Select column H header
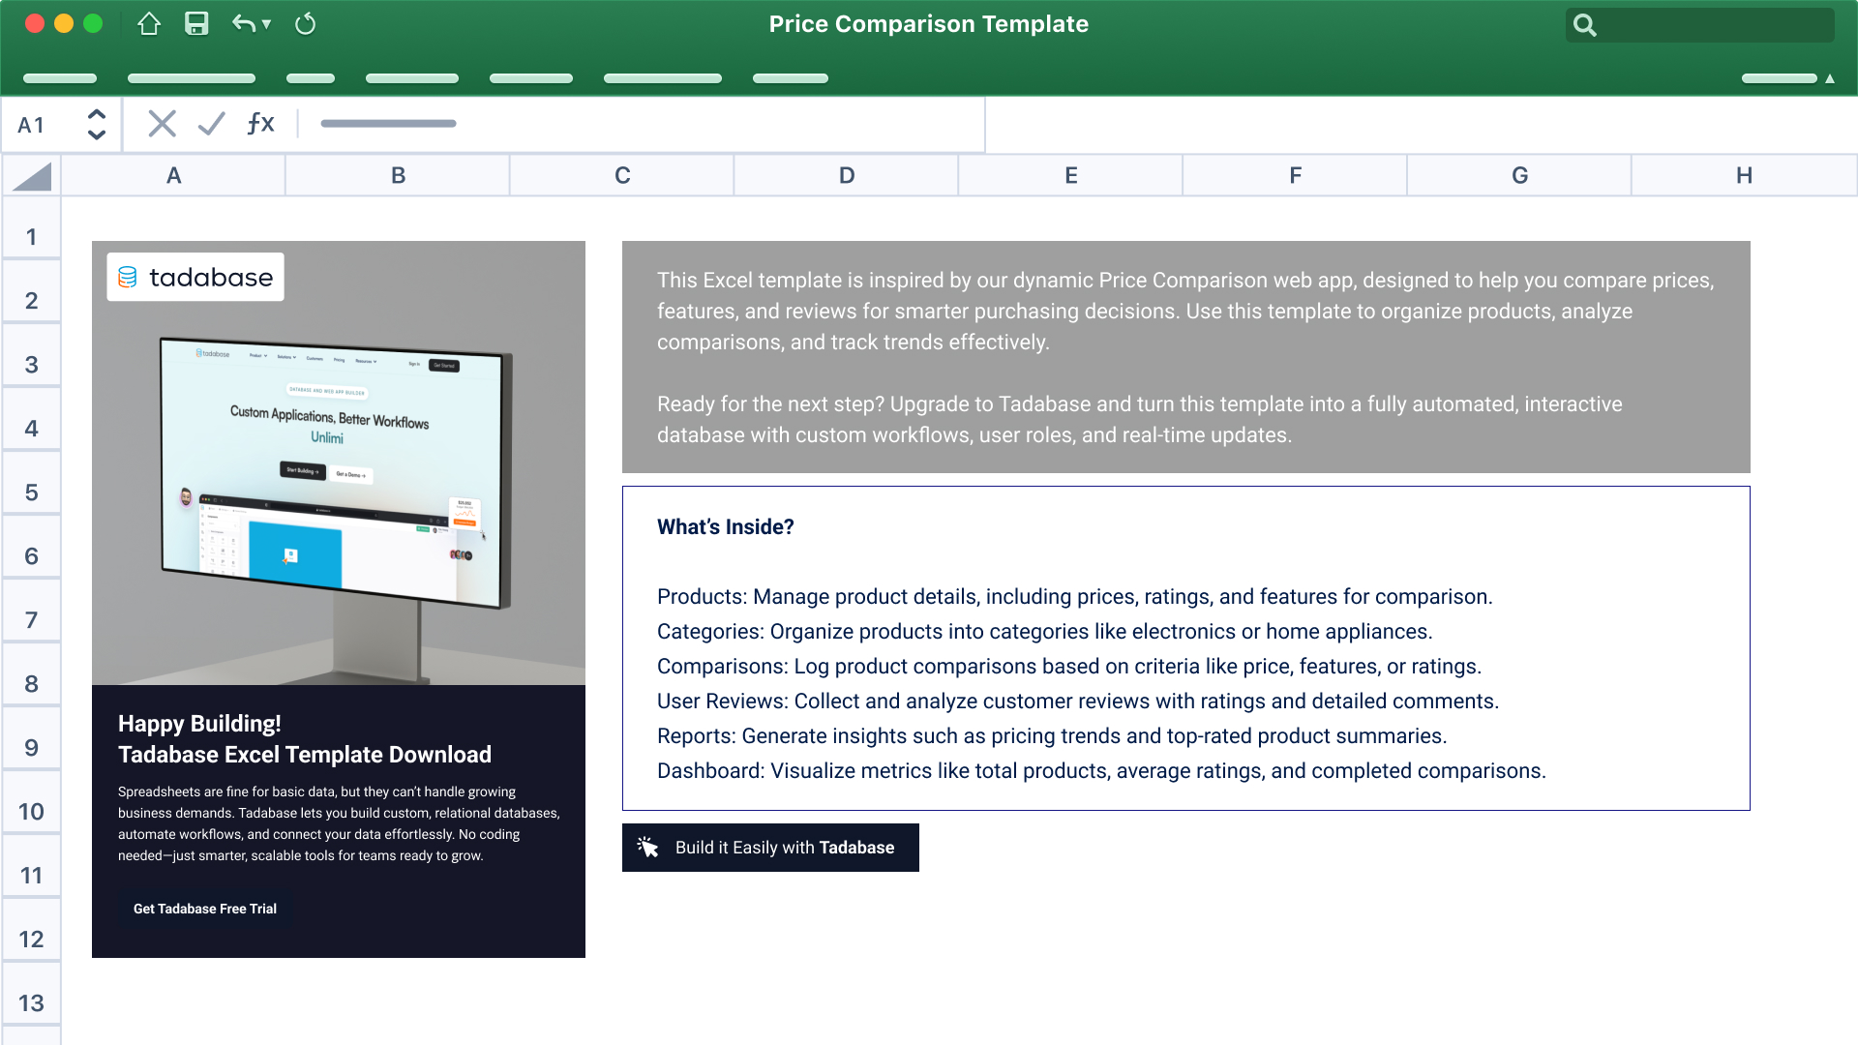The height and width of the screenshot is (1045, 1858). 1744,176
